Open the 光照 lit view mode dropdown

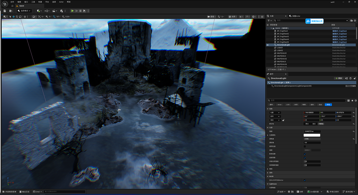(x=232, y=17)
